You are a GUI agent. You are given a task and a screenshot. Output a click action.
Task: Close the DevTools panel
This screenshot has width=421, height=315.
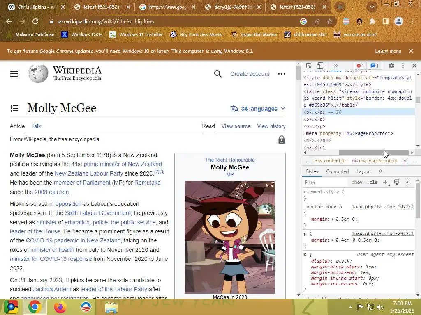[414, 66]
